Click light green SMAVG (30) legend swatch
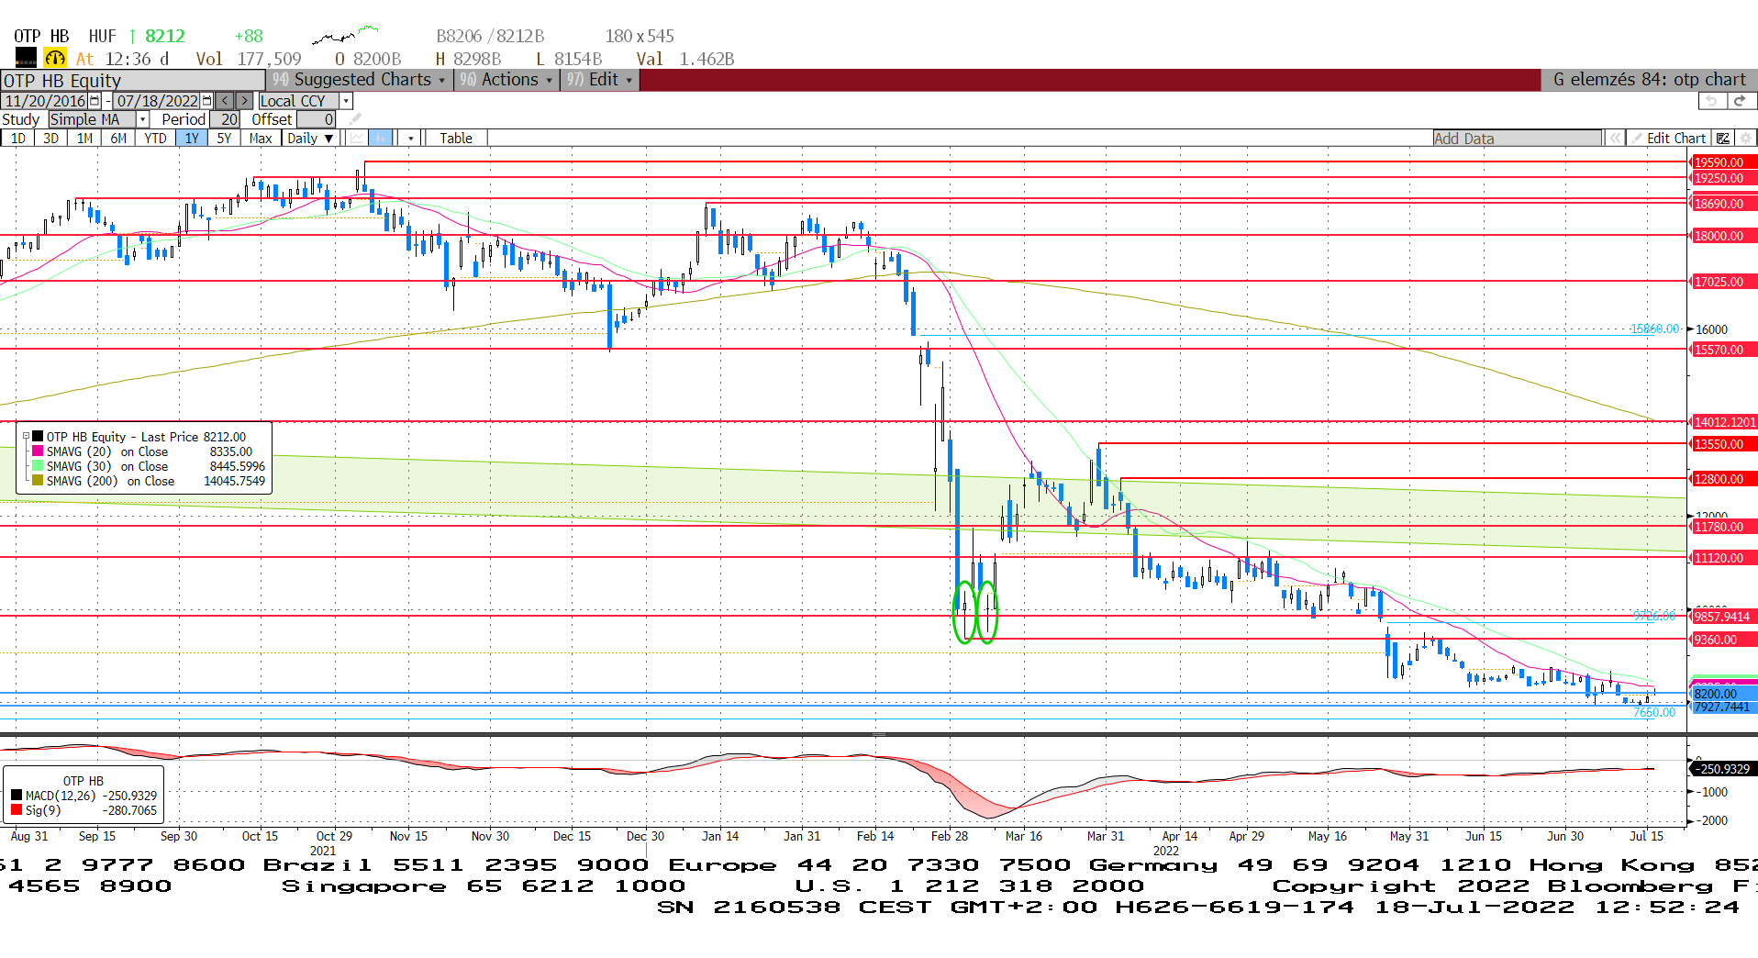Image resolution: width=1758 pixels, height=958 pixels. click(38, 466)
